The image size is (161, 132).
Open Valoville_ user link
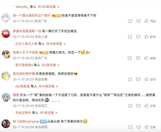[22, 7]
